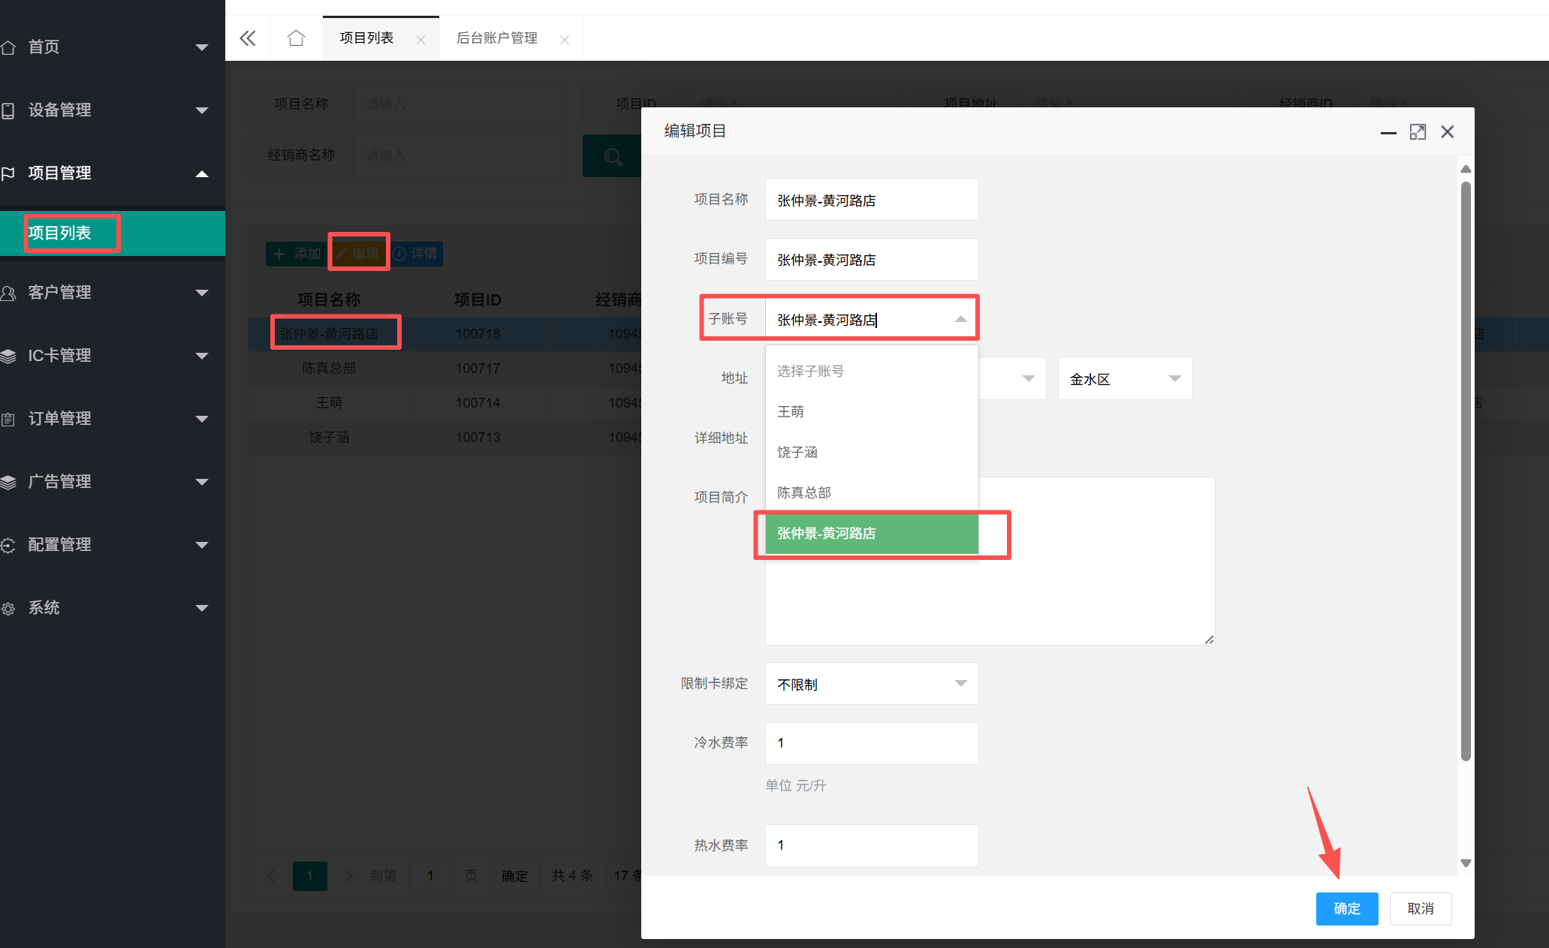
Task: Click the 首页 house icon in sidebar
Action: click(8, 47)
